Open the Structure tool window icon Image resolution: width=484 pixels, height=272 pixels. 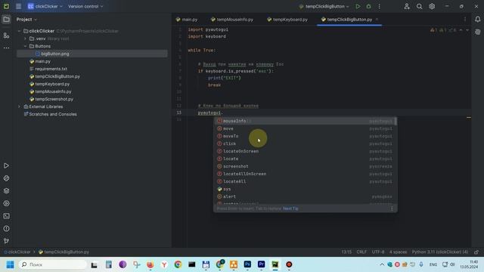click(6, 36)
